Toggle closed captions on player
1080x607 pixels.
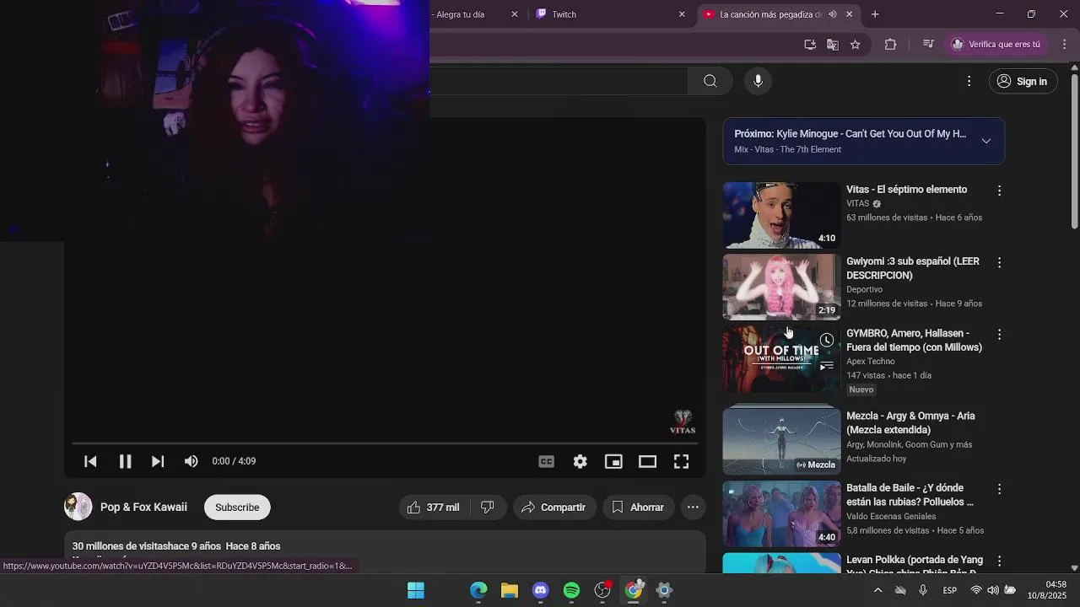(547, 461)
